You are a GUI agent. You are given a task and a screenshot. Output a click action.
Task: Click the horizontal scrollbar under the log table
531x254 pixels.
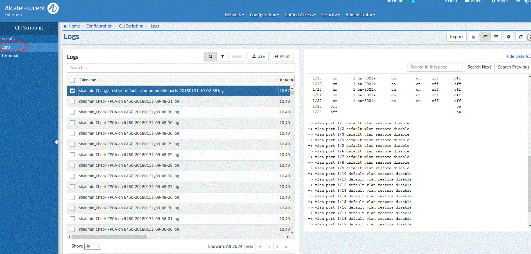(110, 237)
